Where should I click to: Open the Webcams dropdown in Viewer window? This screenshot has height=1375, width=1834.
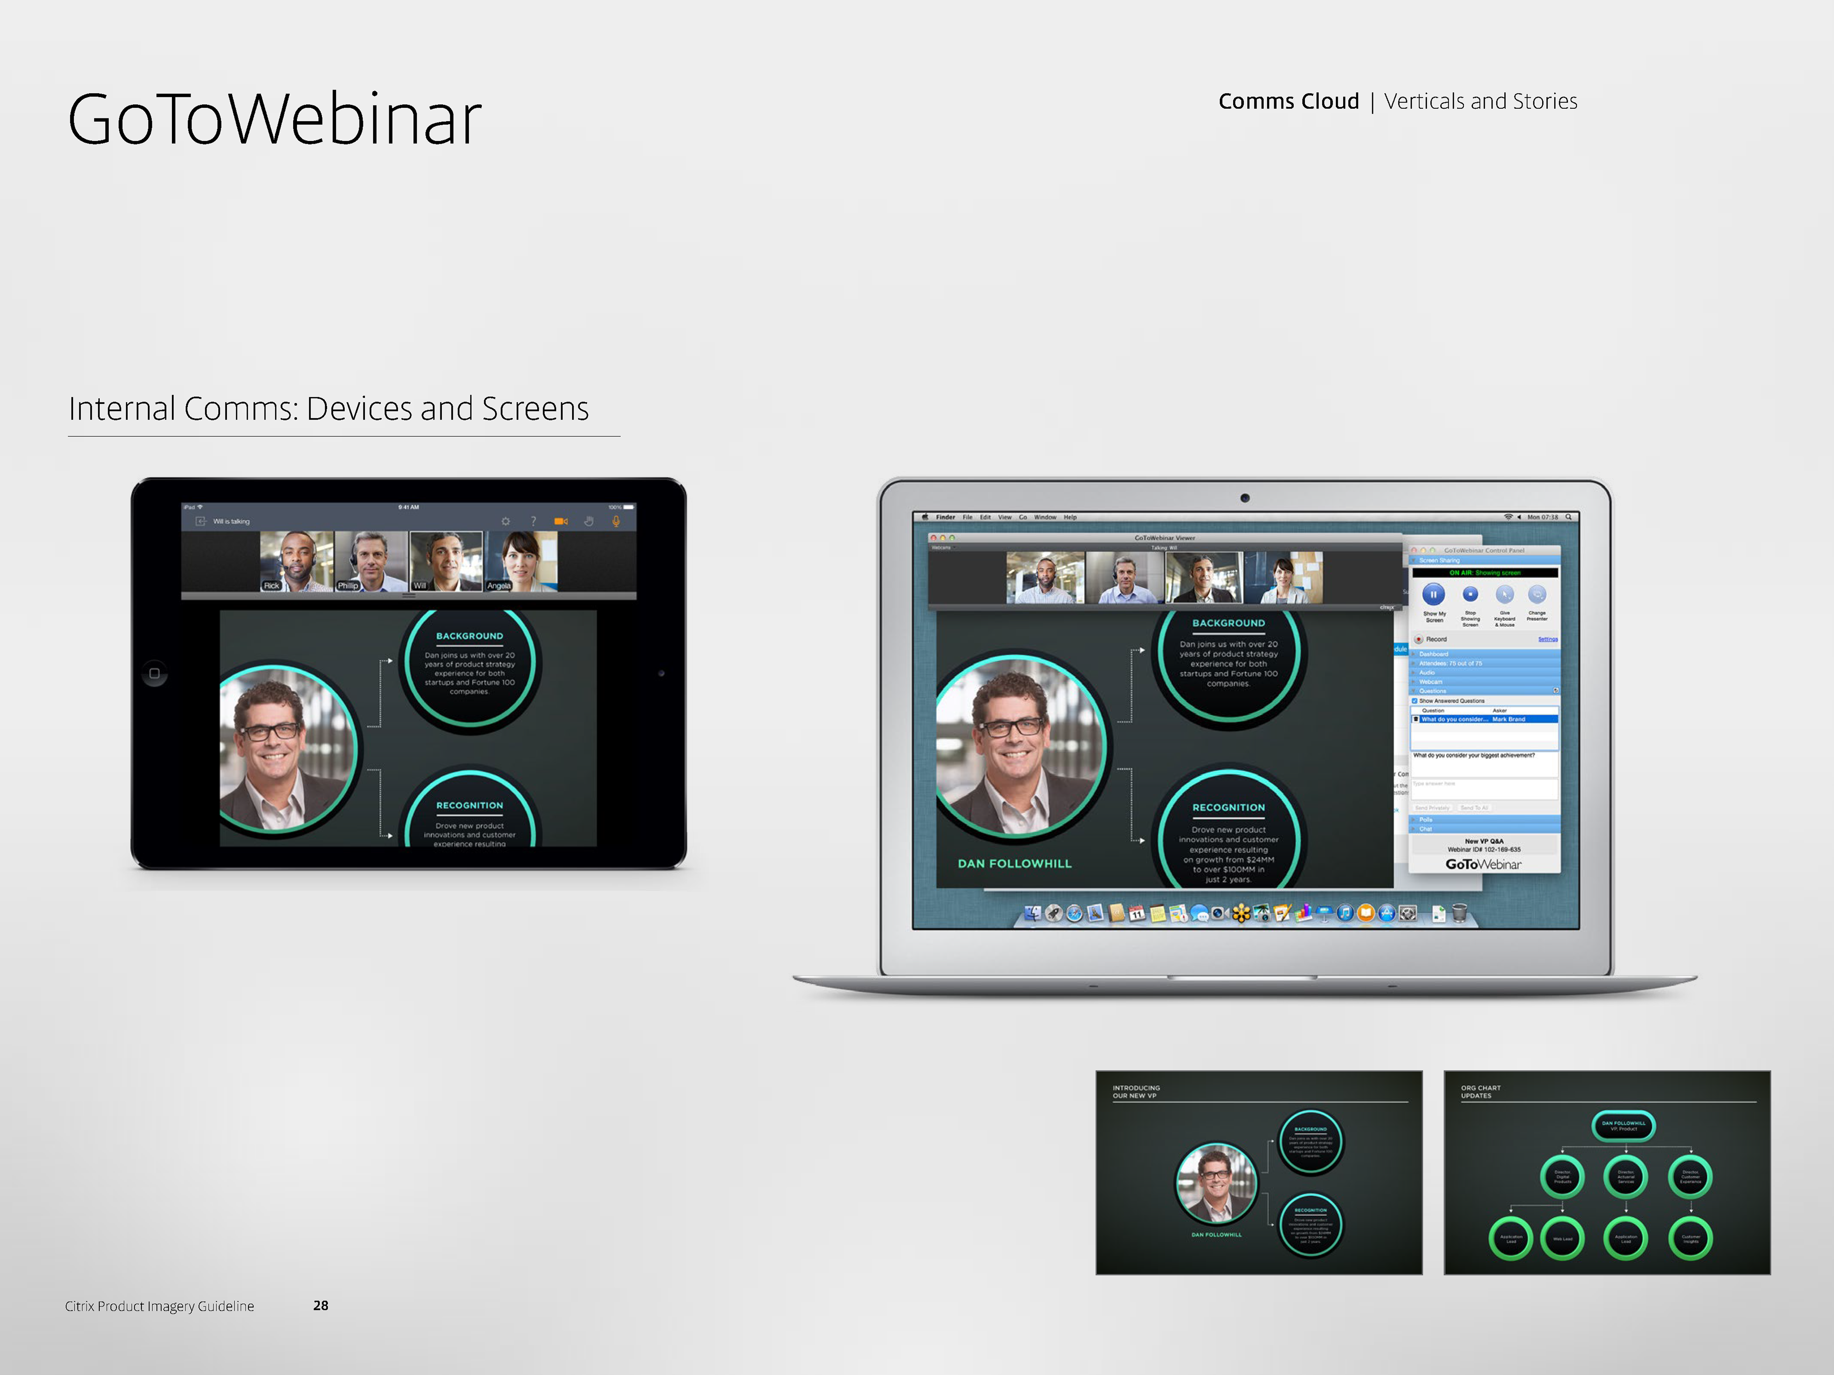point(944,548)
